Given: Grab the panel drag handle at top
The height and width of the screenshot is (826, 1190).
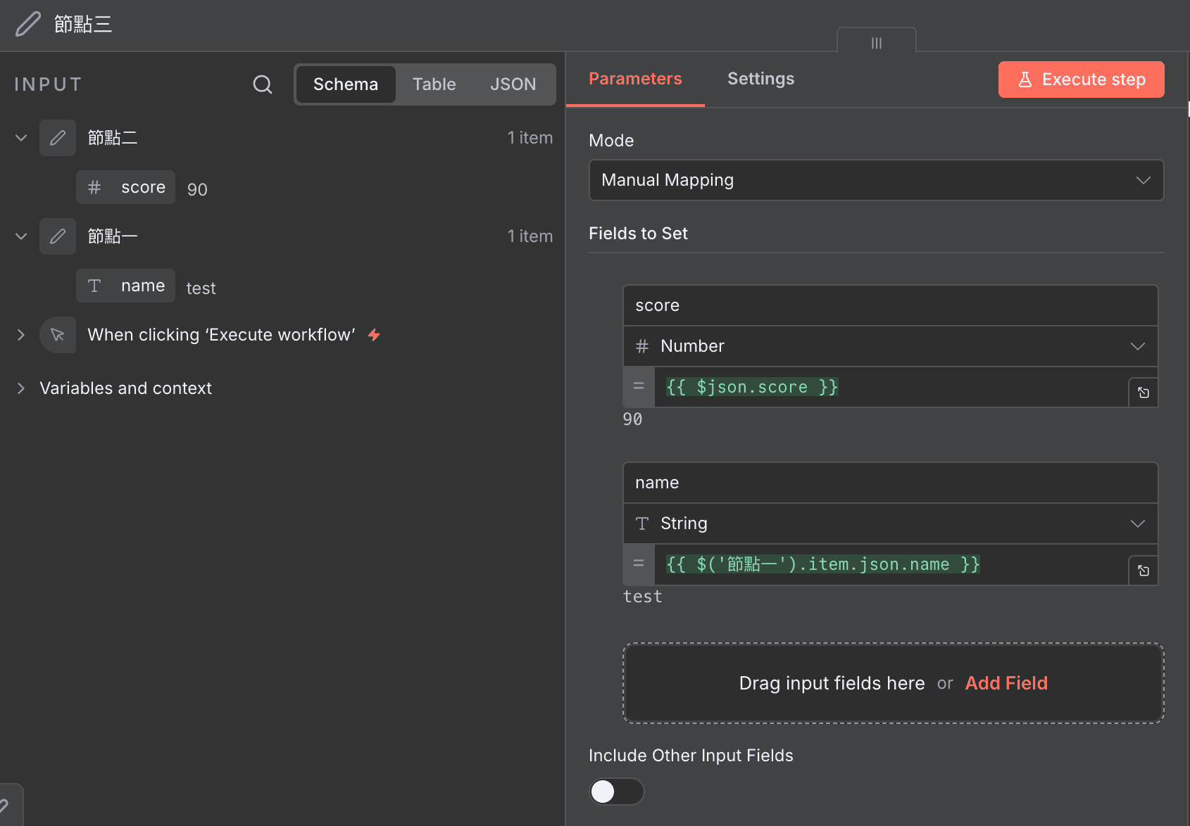Looking at the screenshot, I should coord(876,43).
